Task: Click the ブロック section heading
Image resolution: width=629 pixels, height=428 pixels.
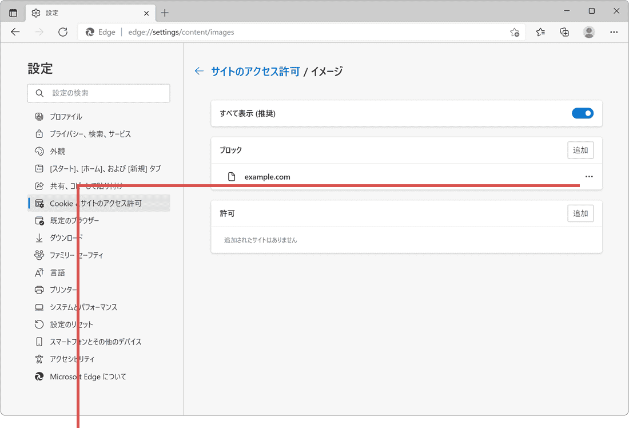Action: coord(230,150)
